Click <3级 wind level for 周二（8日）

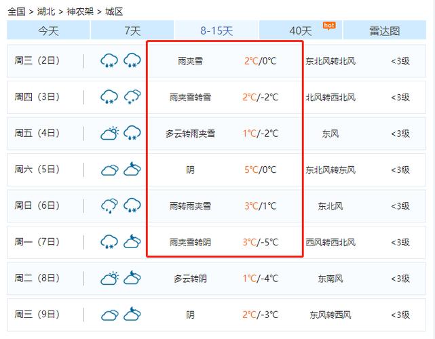coord(400,279)
